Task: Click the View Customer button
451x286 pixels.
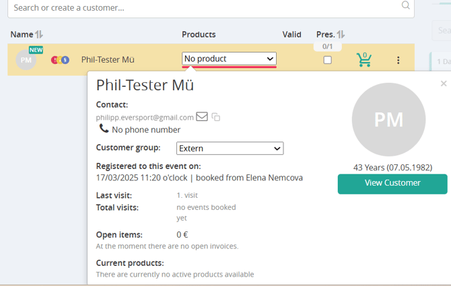Action: [392, 183]
